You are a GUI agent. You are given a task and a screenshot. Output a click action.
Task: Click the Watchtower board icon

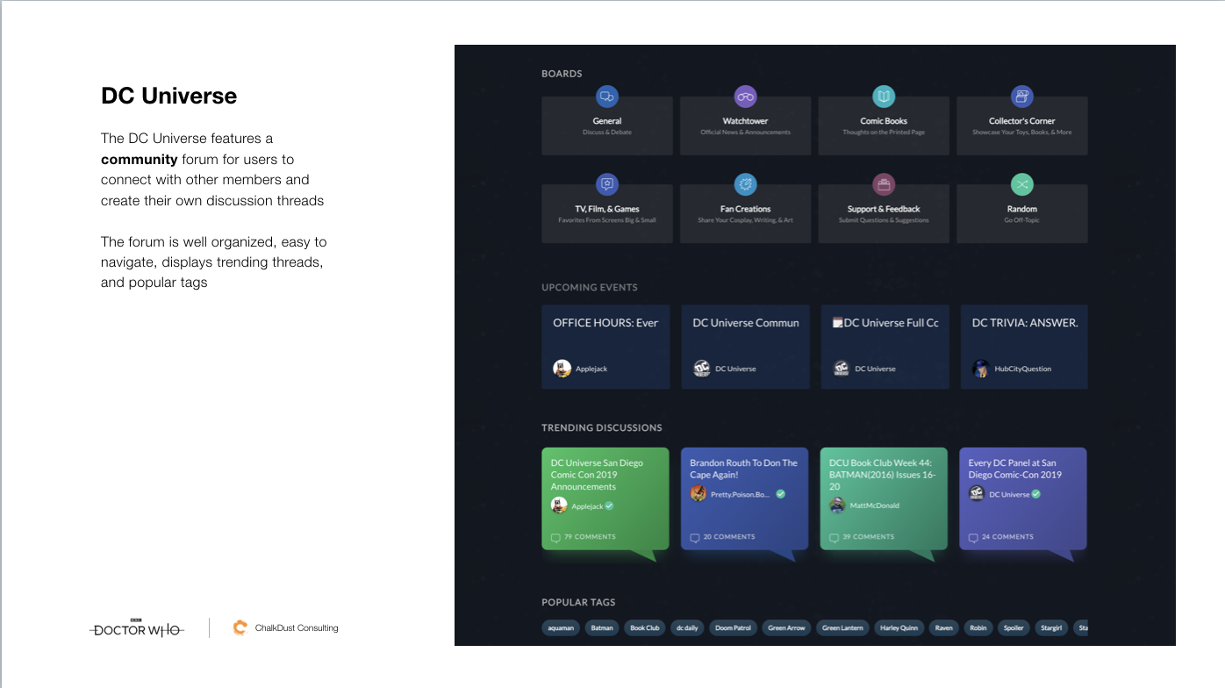click(745, 97)
